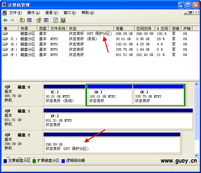Open the 操作(A) menu
The height and width of the screenshot is (173, 201).
[34, 13]
